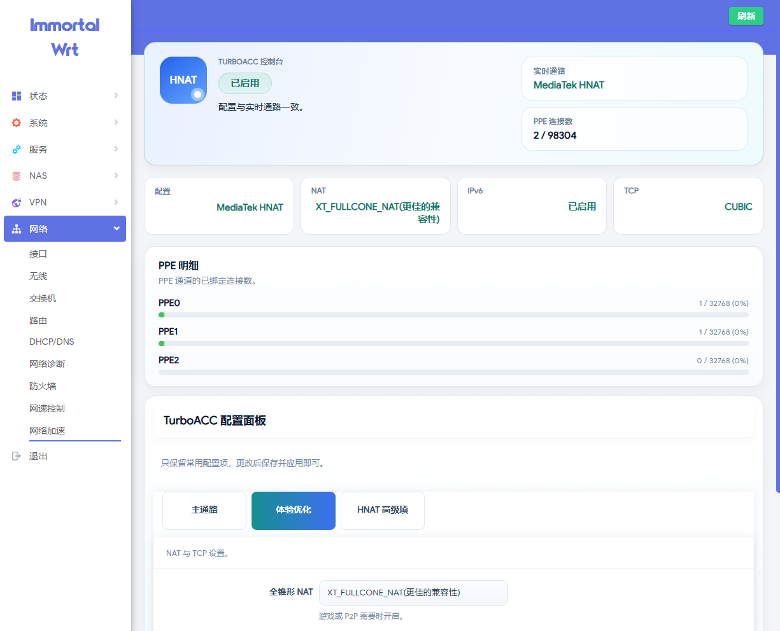780x631 pixels.
Task: Click the 服务 gears icon
Action: tap(17, 149)
